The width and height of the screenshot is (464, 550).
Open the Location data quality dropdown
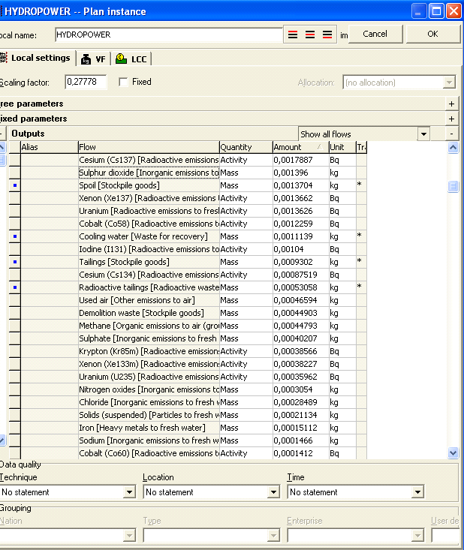[x=273, y=492]
